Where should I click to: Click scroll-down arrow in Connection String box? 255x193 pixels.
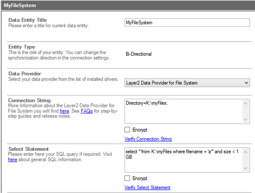point(246,120)
